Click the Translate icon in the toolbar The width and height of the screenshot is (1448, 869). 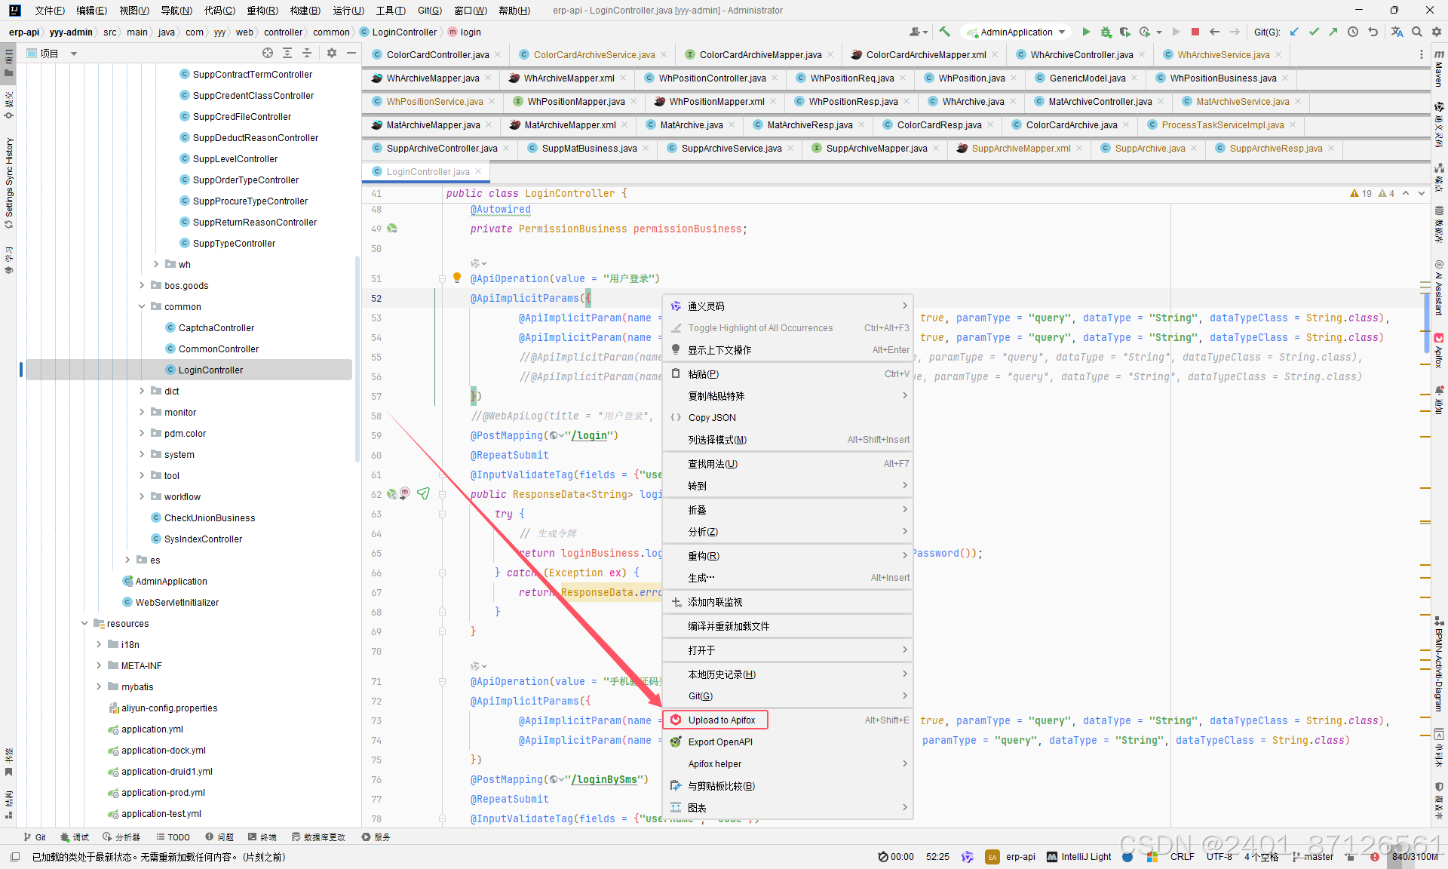tap(1397, 32)
